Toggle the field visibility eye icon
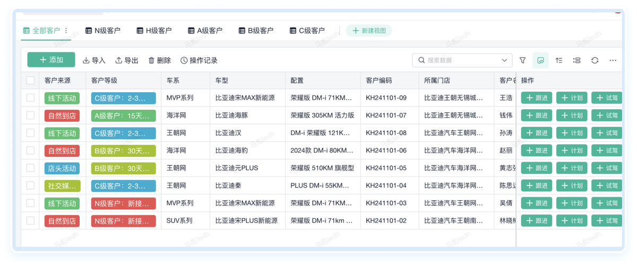 [540, 60]
